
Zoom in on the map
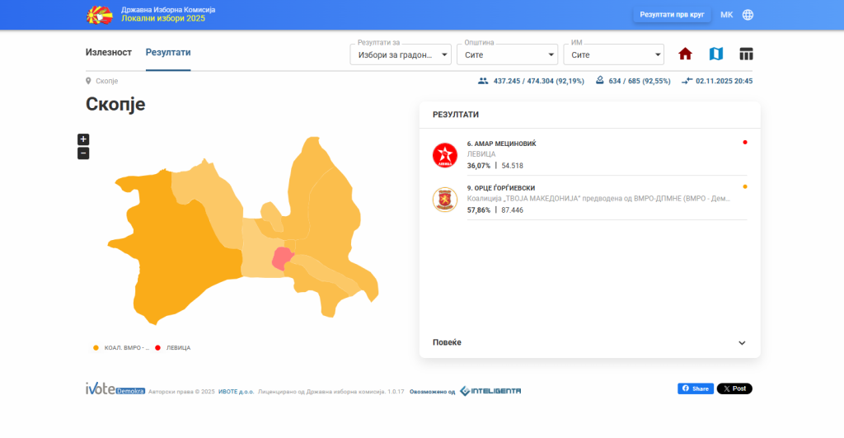coord(83,139)
